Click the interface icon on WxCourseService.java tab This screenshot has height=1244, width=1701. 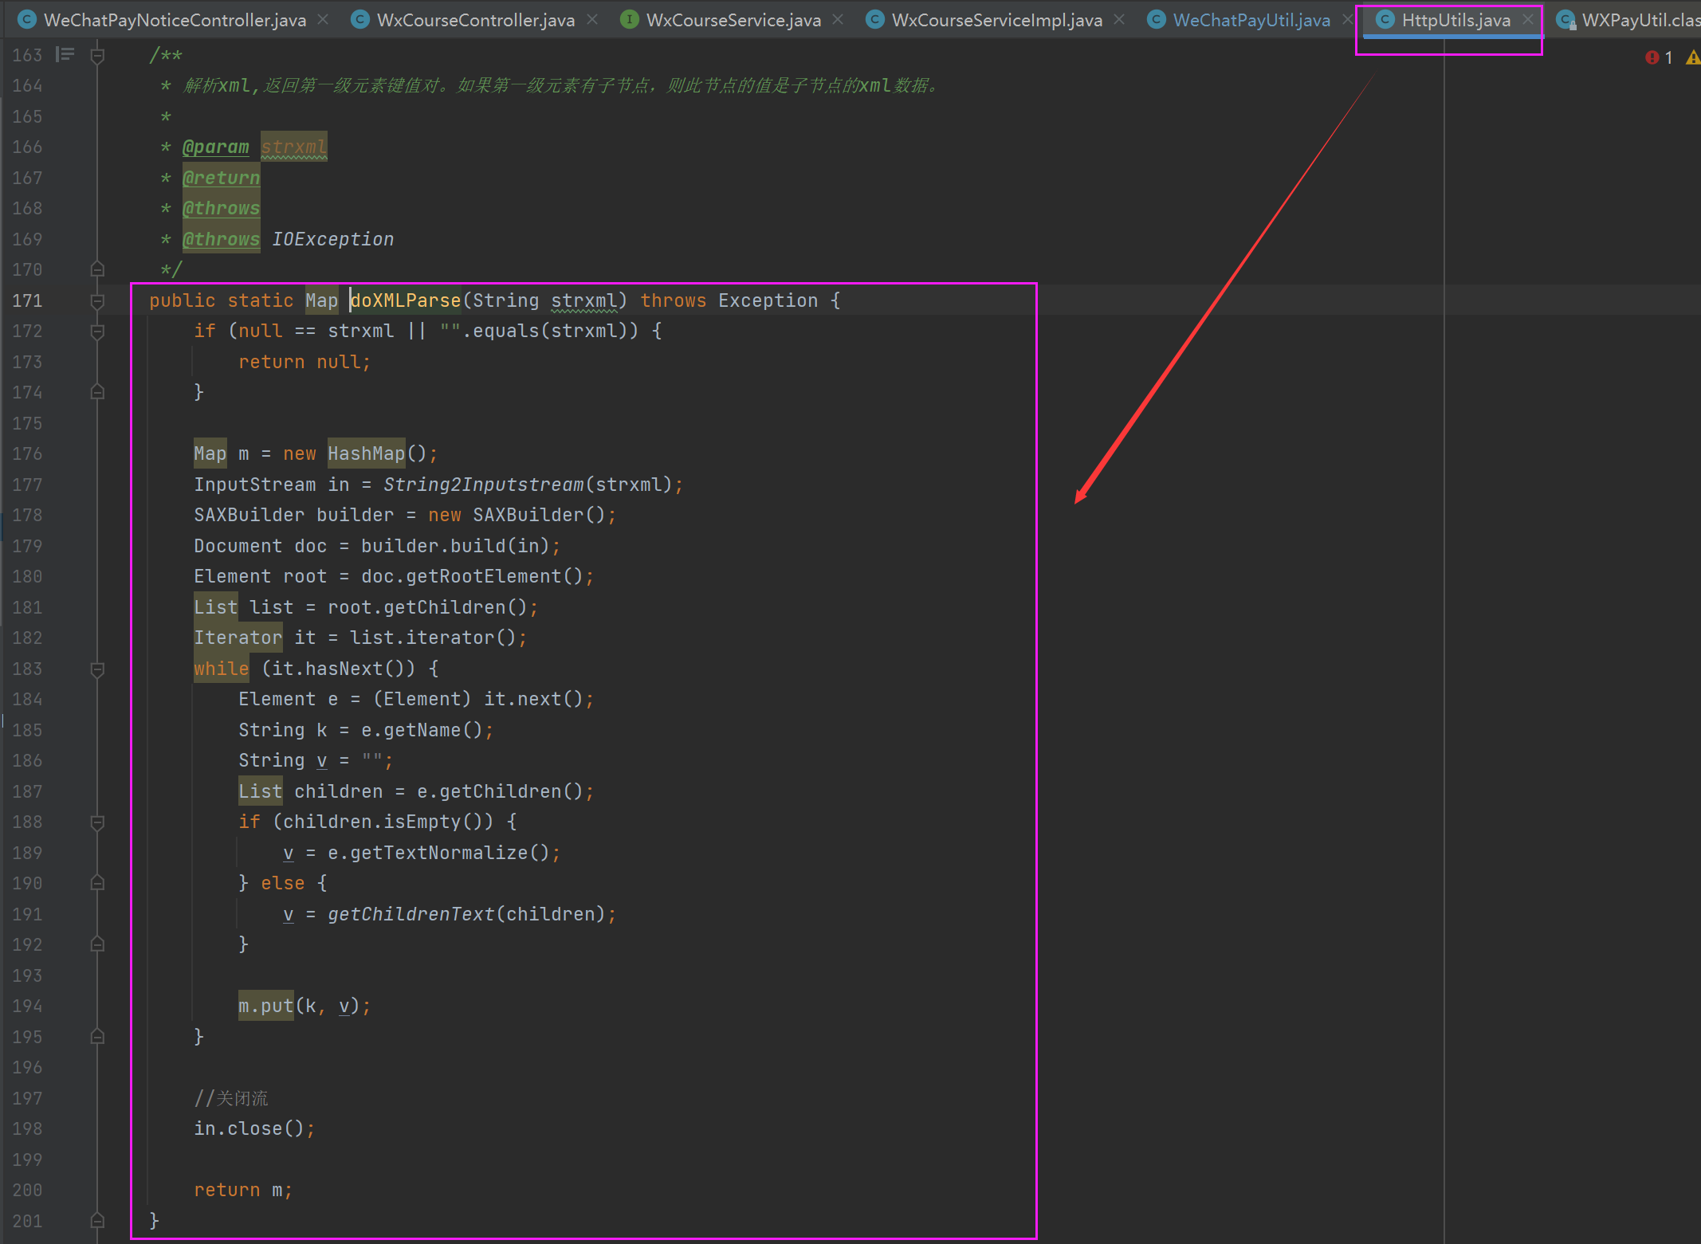pyautogui.click(x=630, y=20)
